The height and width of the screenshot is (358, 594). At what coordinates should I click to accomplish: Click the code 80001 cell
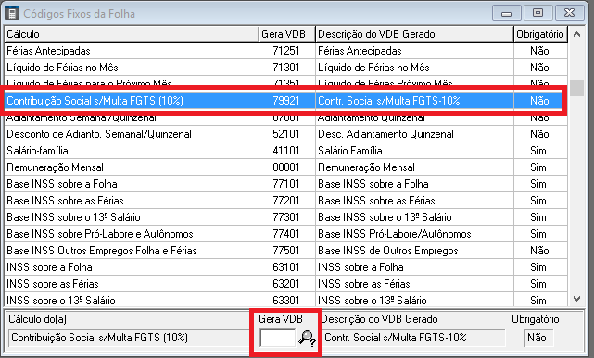tap(287, 167)
